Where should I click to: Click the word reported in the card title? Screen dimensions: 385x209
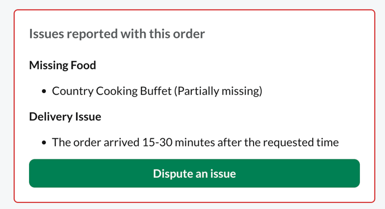(92, 34)
